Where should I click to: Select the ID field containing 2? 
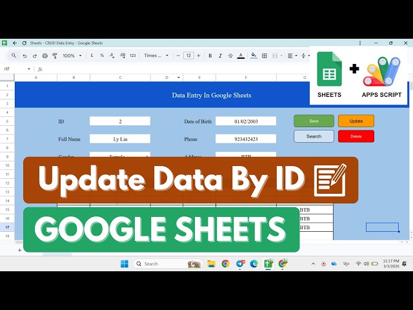tap(120, 121)
